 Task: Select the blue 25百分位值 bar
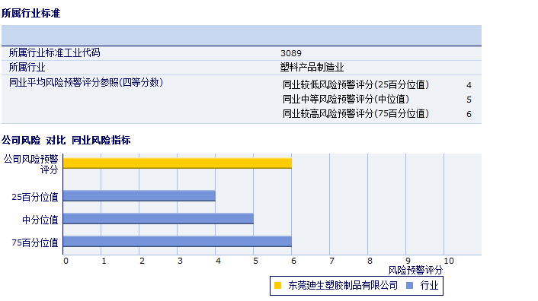(139, 195)
